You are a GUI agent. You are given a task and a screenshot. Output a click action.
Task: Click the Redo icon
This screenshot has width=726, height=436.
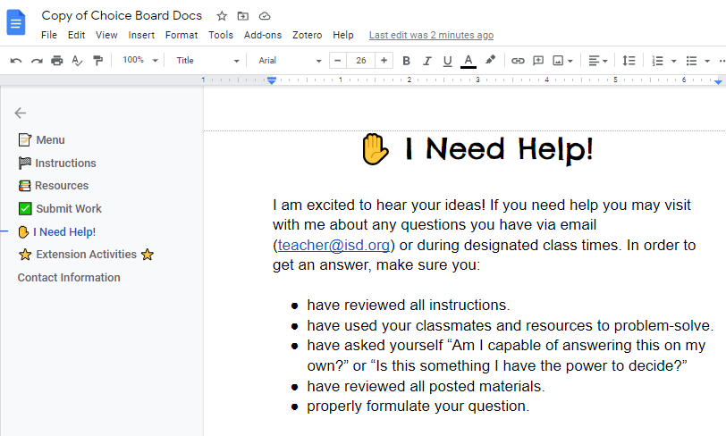tap(37, 61)
